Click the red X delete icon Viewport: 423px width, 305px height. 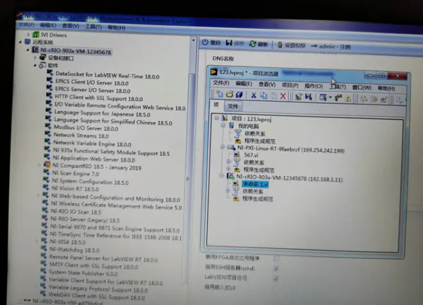[x=283, y=96]
